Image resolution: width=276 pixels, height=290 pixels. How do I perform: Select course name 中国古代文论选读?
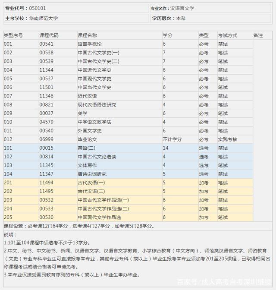(x=97, y=157)
